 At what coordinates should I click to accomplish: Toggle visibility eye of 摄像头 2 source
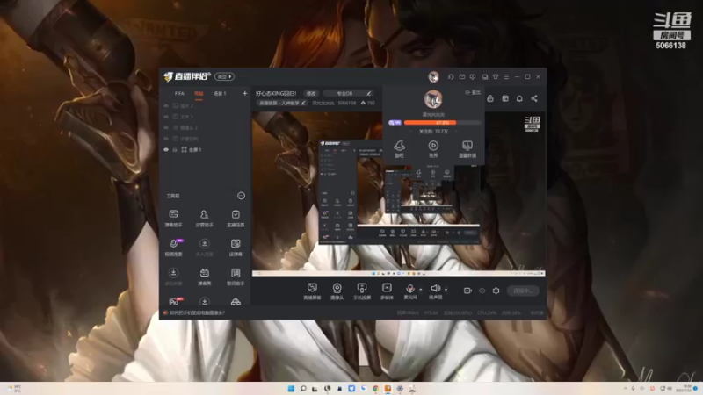click(x=166, y=127)
